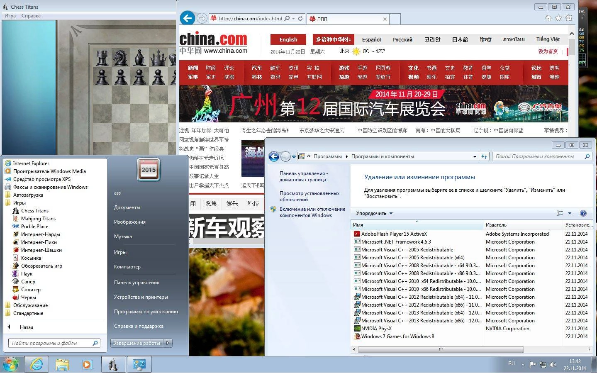Click the Windows Start orb

point(10,364)
